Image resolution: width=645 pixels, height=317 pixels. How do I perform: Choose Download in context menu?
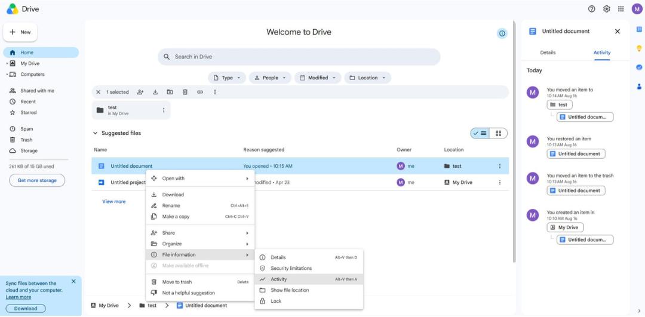200,195
